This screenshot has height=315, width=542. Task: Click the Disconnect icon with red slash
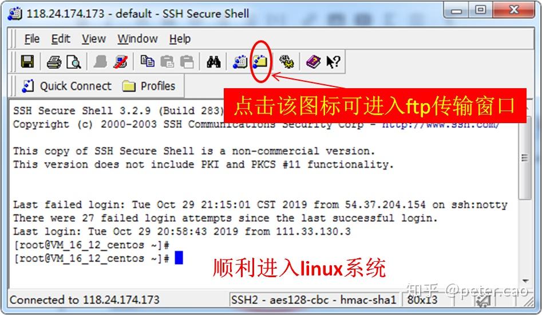[121, 62]
